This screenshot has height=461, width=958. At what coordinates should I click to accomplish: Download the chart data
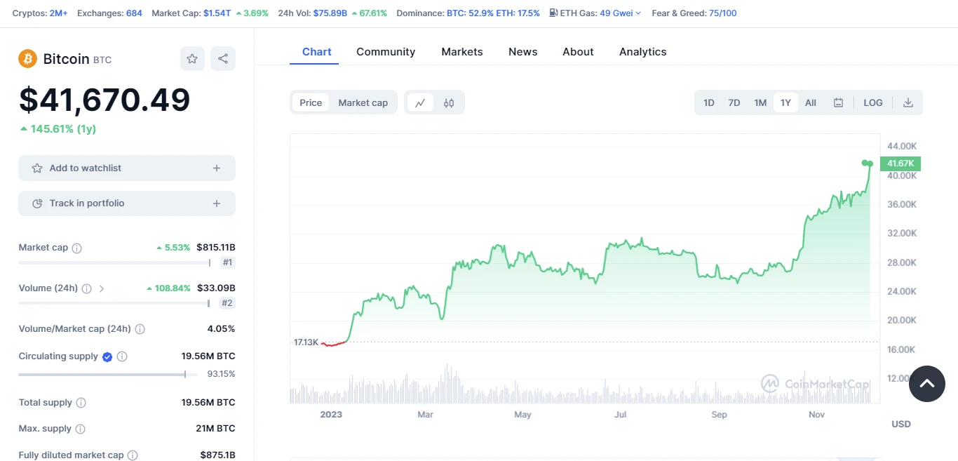pos(908,102)
